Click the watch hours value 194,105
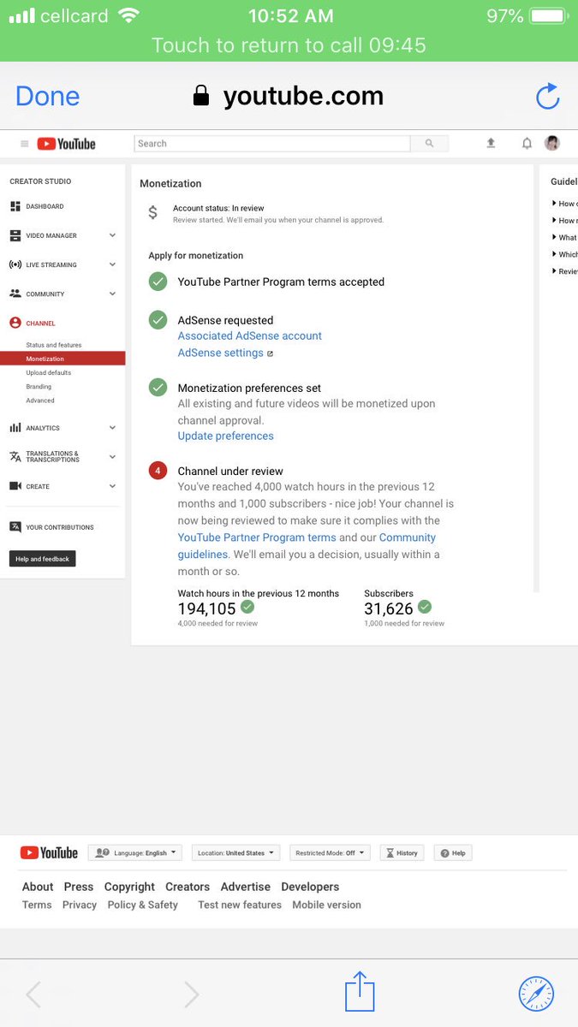The width and height of the screenshot is (578, 1027). click(x=206, y=608)
